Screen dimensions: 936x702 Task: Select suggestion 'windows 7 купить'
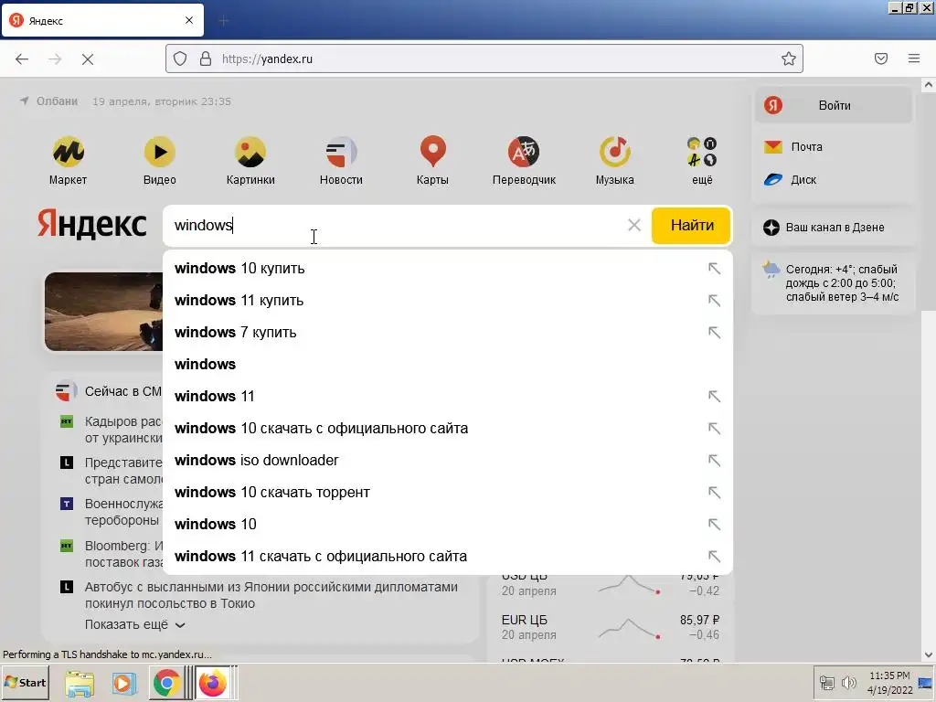pos(235,333)
